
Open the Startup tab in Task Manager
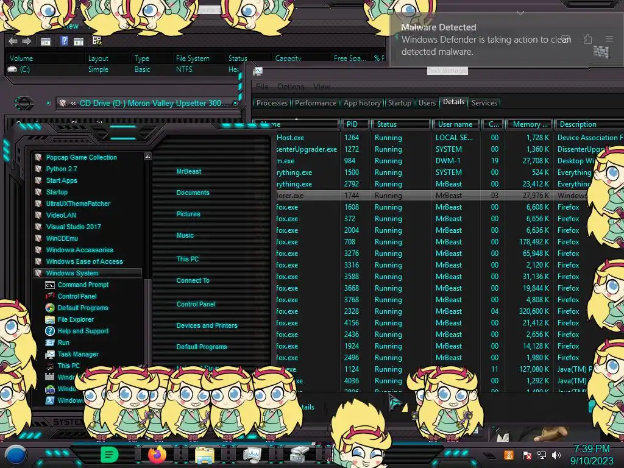pyautogui.click(x=399, y=102)
